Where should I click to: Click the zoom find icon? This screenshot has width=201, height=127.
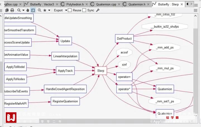(40, 10)
